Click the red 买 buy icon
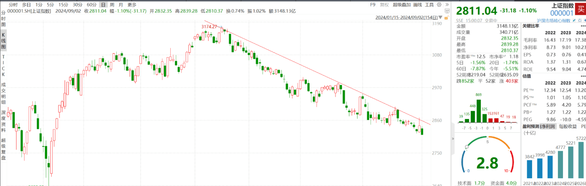Screen dimensions: 586x186 click(x=581, y=9)
